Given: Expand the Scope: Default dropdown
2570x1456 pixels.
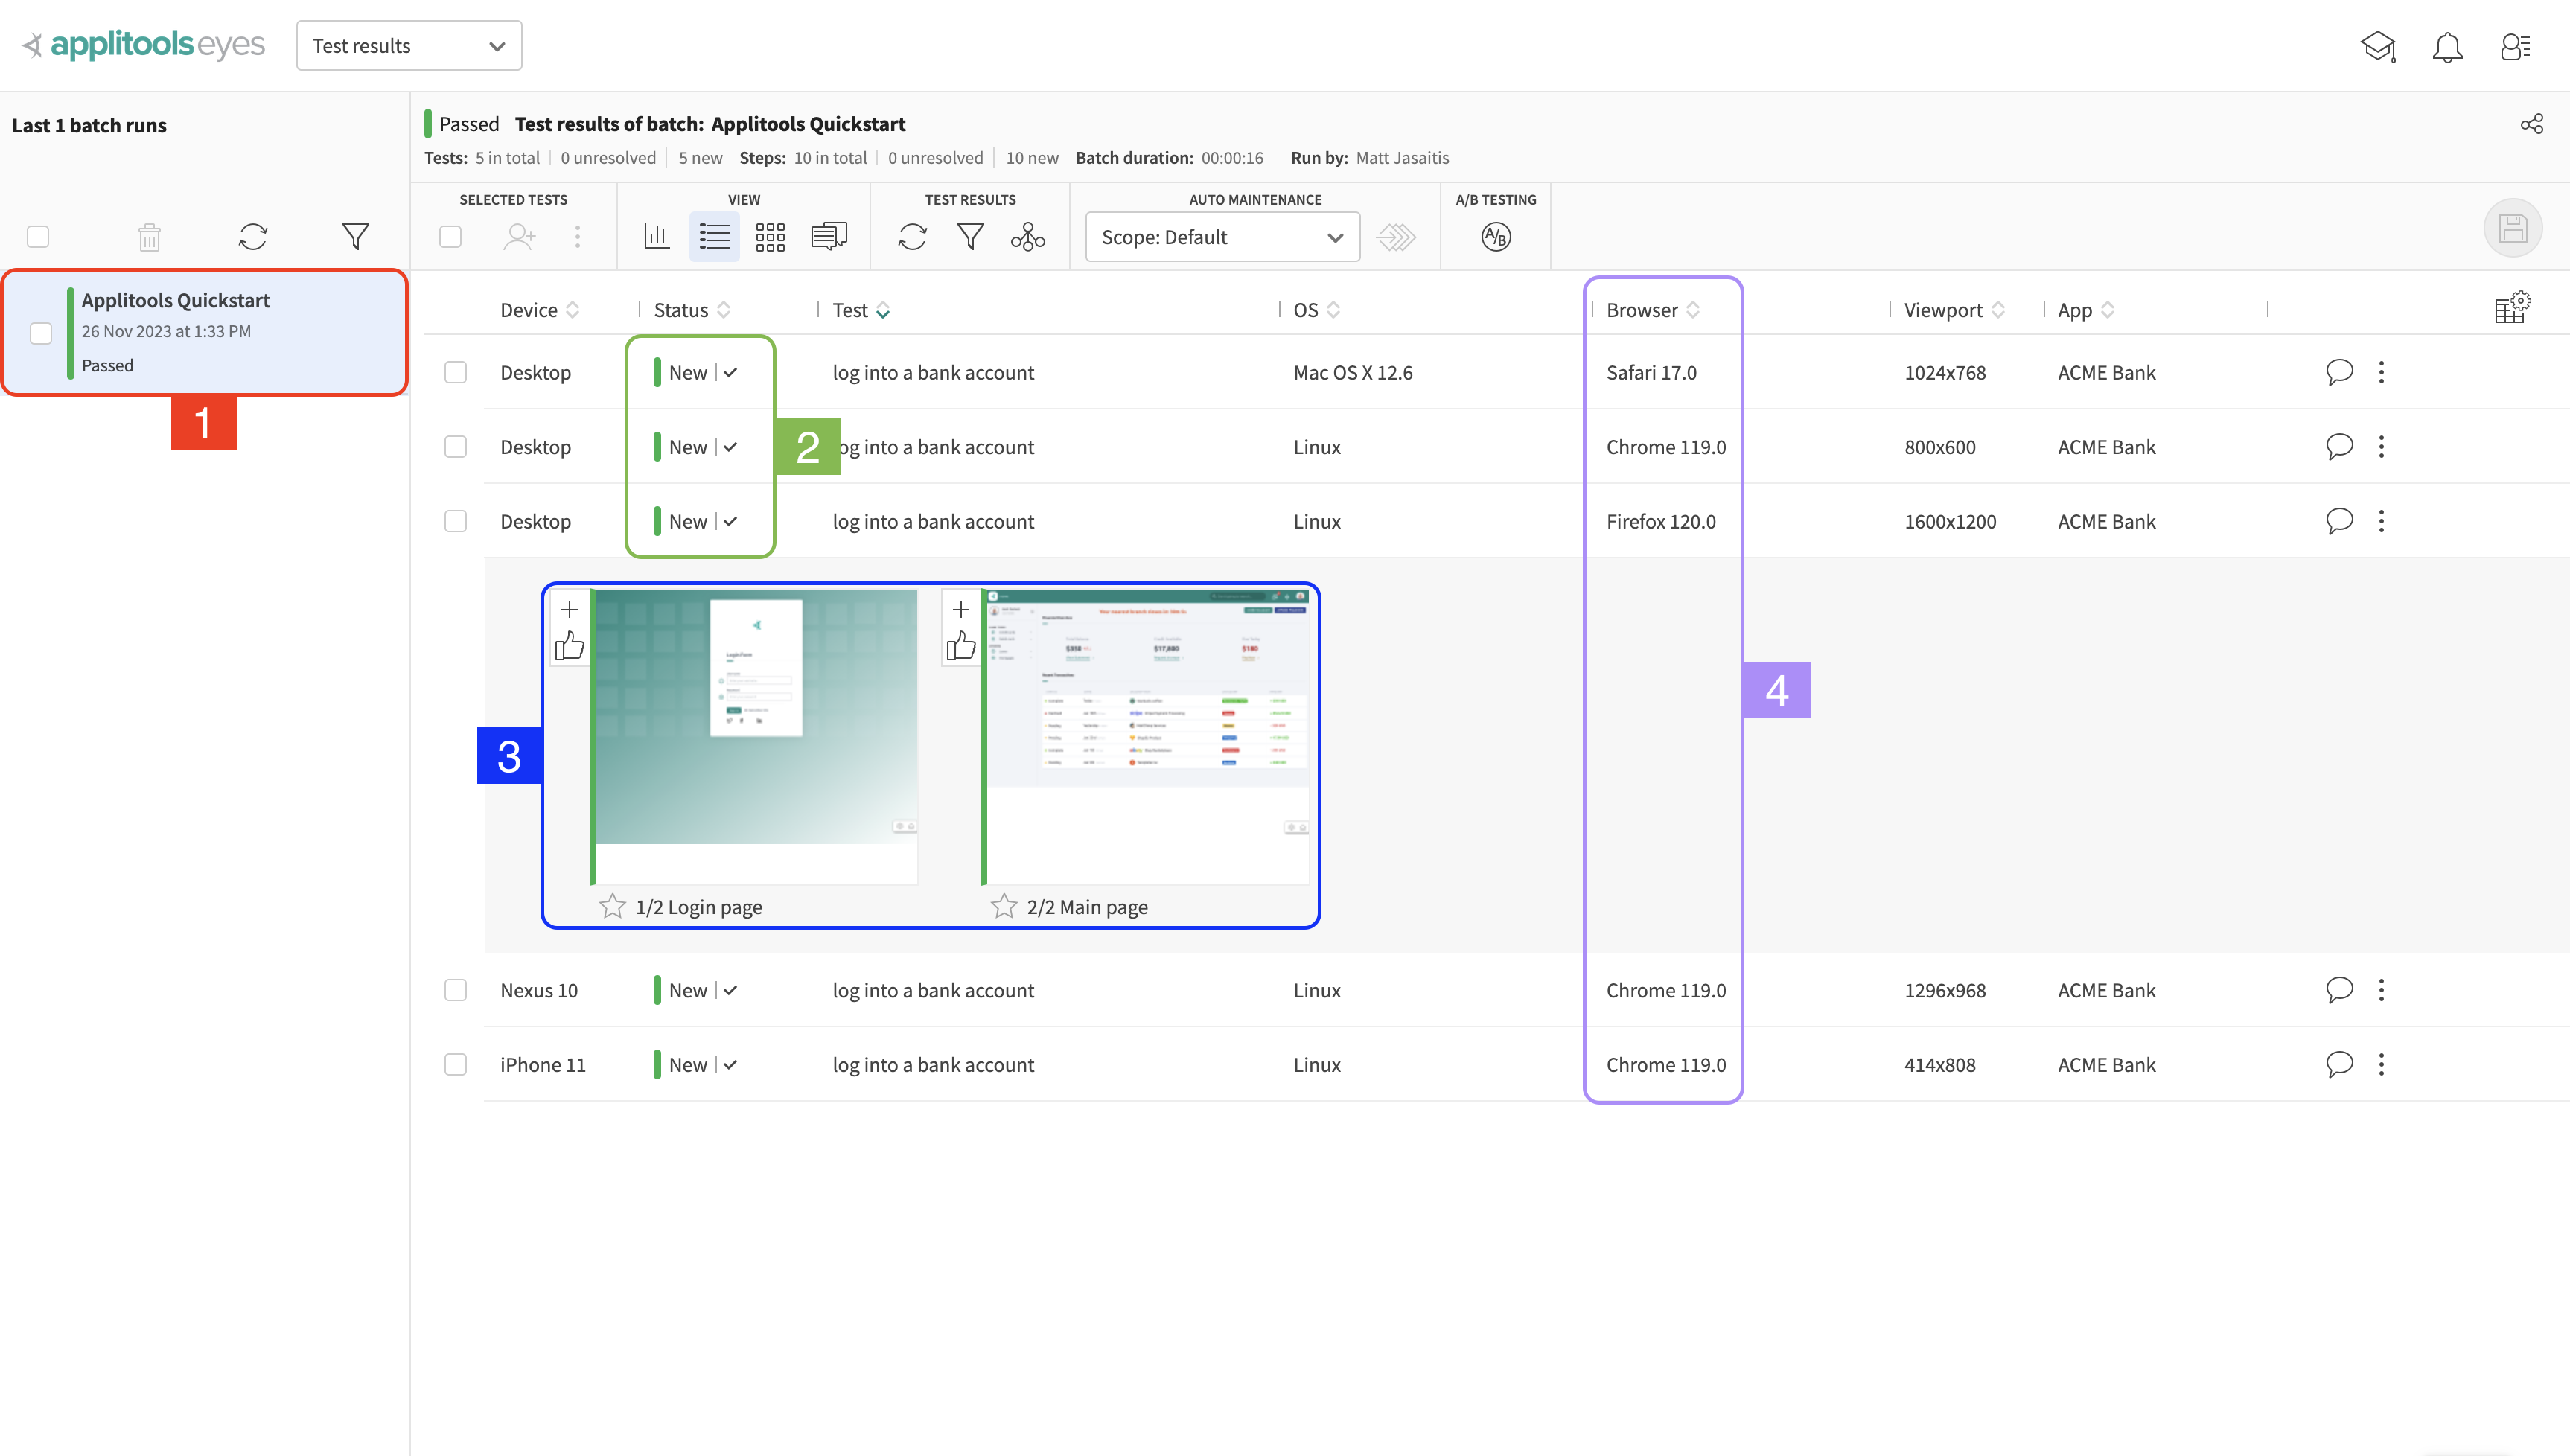Looking at the screenshot, I should pos(1221,237).
